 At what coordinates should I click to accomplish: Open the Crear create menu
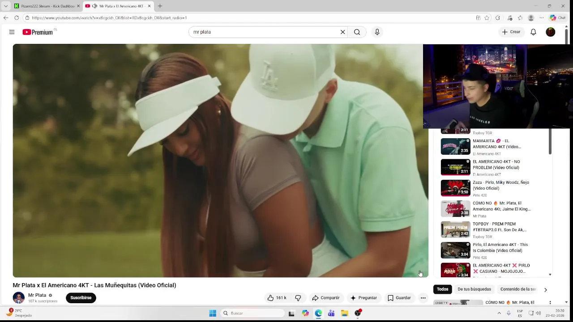pyautogui.click(x=511, y=32)
